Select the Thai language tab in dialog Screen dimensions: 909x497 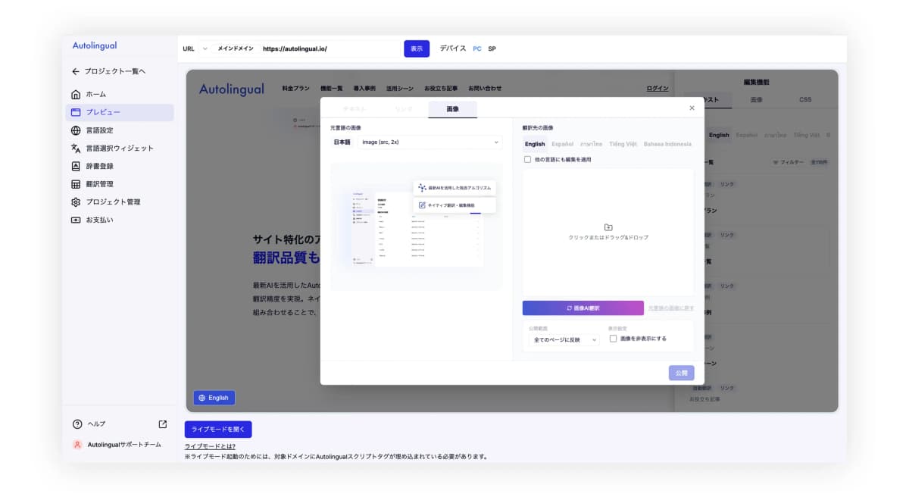[592, 144]
